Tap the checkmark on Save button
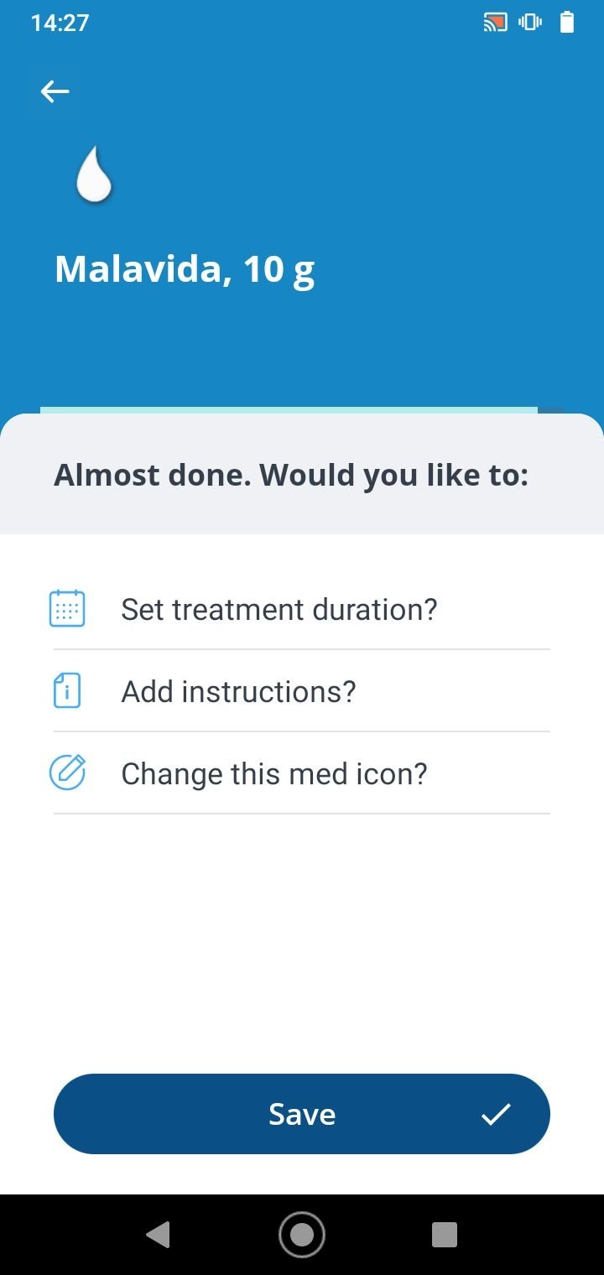The height and width of the screenshot is (1275, 604). (x=496, y=1114)
